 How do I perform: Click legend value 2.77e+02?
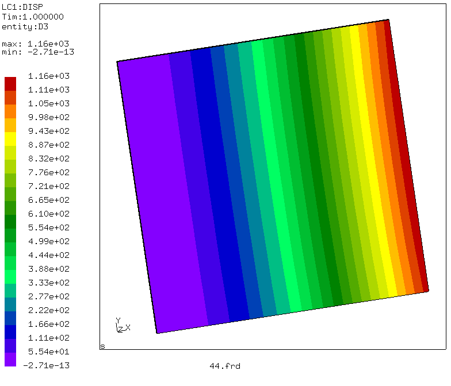tap(49, 296)
